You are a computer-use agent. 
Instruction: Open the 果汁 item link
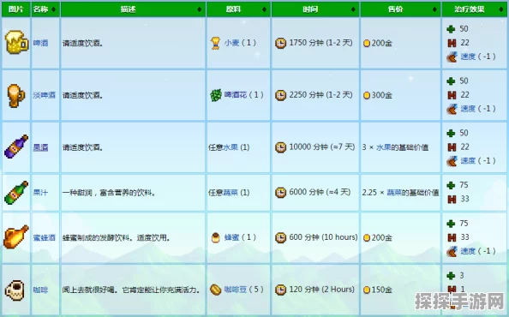pyautogui.click(x=40, y=193)
